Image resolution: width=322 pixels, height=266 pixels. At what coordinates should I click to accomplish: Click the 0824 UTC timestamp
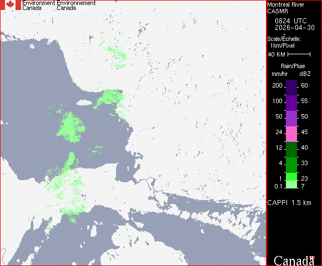(x=290, y=21)
